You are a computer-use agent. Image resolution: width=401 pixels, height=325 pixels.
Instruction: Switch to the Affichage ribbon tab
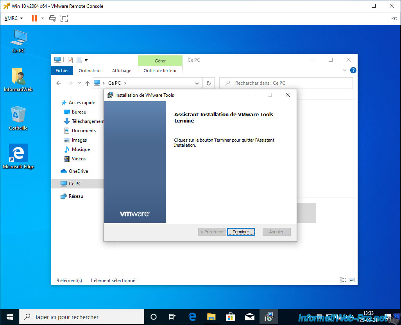122,71
